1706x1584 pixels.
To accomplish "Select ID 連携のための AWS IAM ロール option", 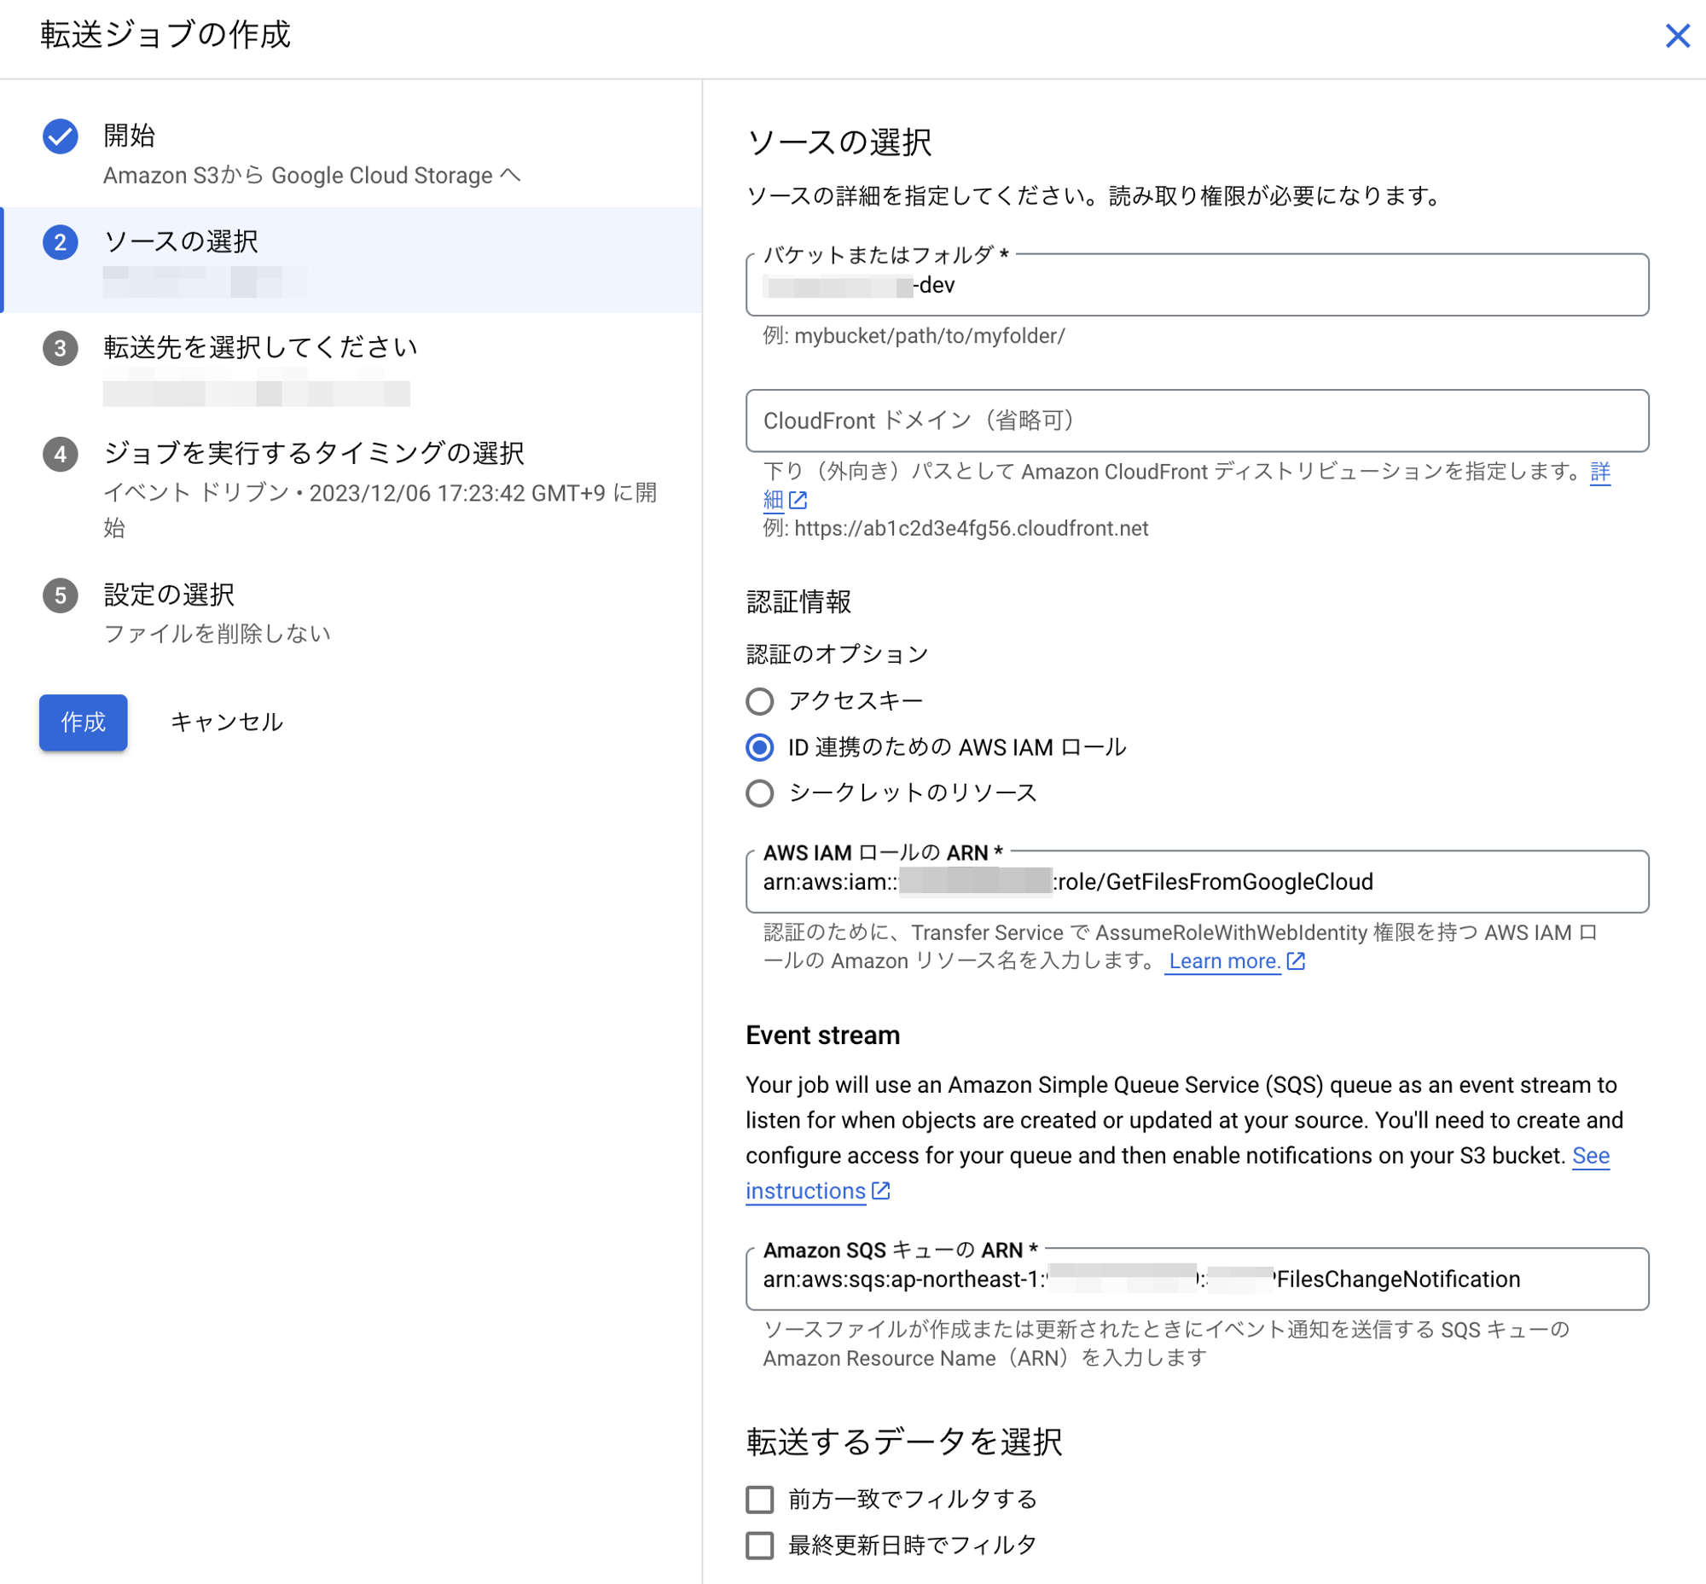I will point(759,747).
